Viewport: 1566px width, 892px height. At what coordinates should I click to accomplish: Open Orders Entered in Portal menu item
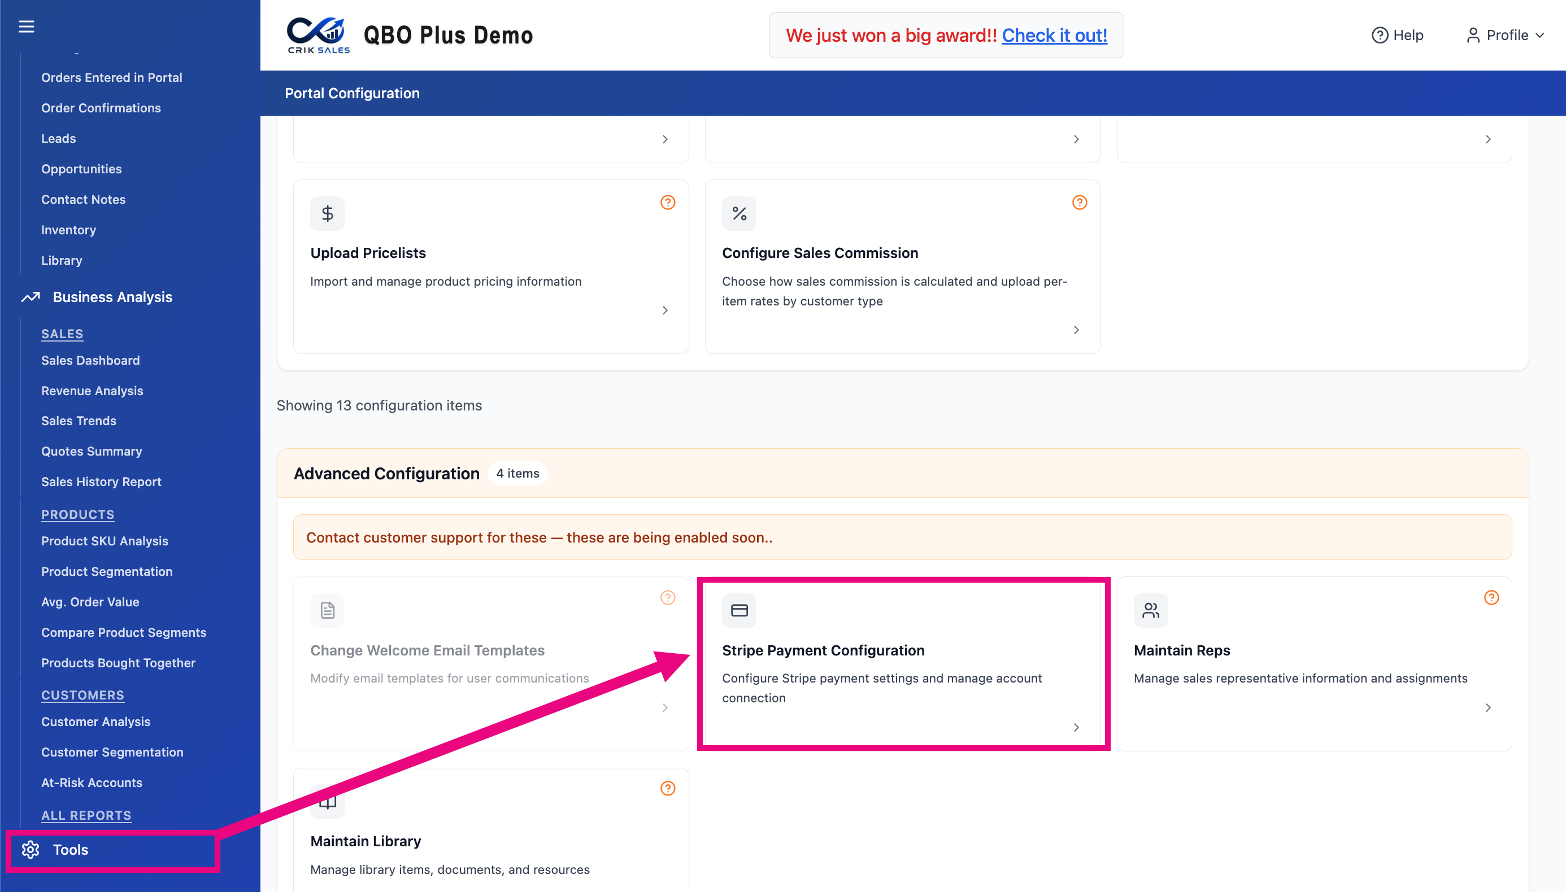tap(111, 77)
